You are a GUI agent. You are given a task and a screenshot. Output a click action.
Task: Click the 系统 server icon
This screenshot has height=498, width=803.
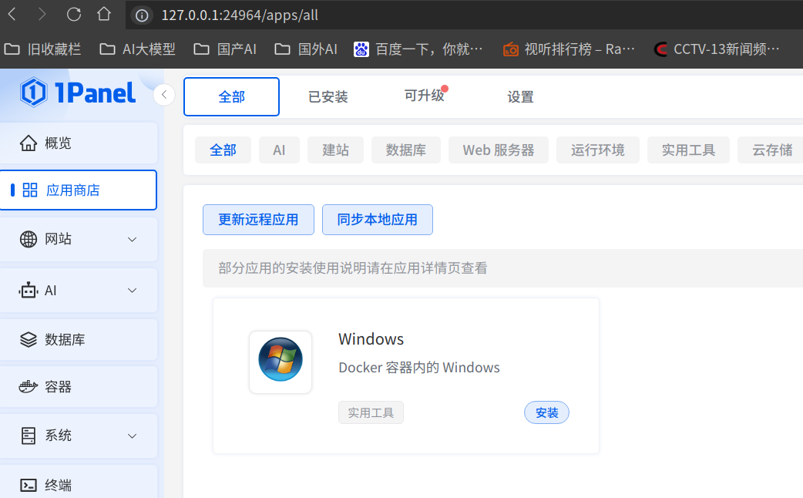point(29,436)
